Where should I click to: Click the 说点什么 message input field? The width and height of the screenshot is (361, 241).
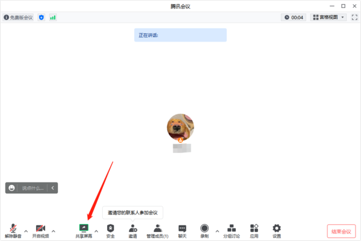(32, 188)
